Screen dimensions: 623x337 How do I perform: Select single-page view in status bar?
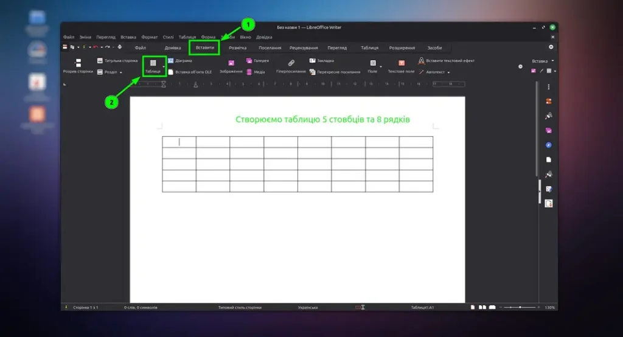(472, 307)
